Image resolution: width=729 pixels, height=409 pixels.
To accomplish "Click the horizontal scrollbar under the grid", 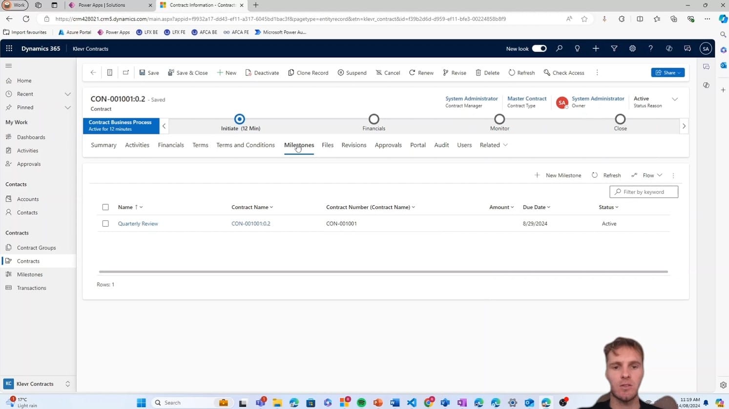I will pos(383,272).
